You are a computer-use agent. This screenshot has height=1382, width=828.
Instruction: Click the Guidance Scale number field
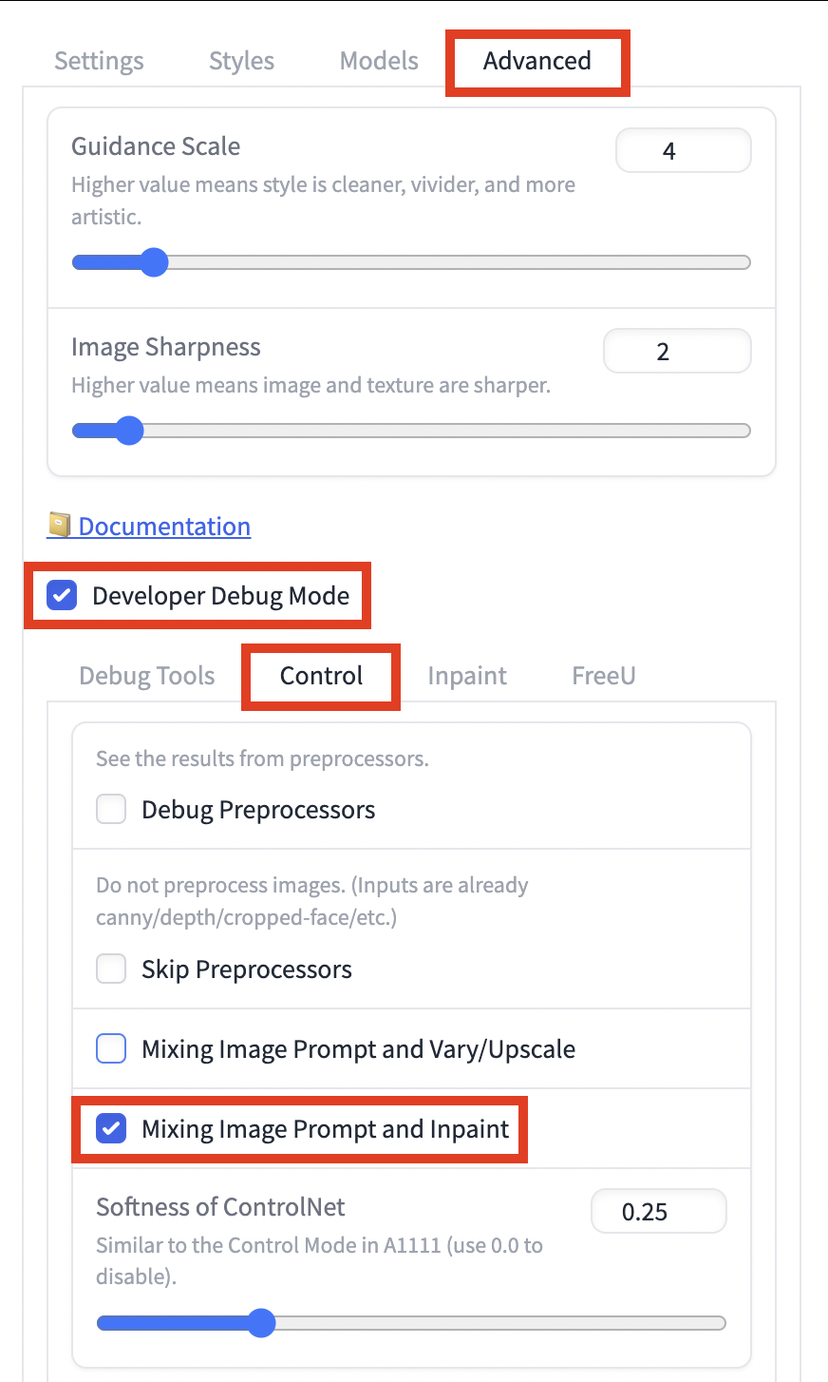tap(683, 151)
